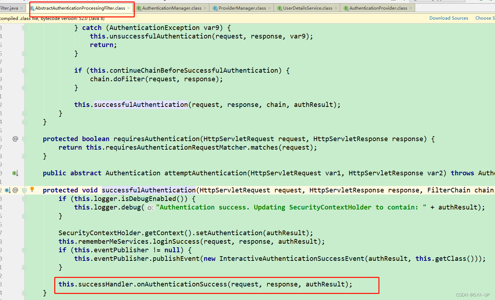This screenshot has height=300, width=495.
Task: Click 'publishEvent' method call
Action: pyautogui.click(x=176, y=259)
